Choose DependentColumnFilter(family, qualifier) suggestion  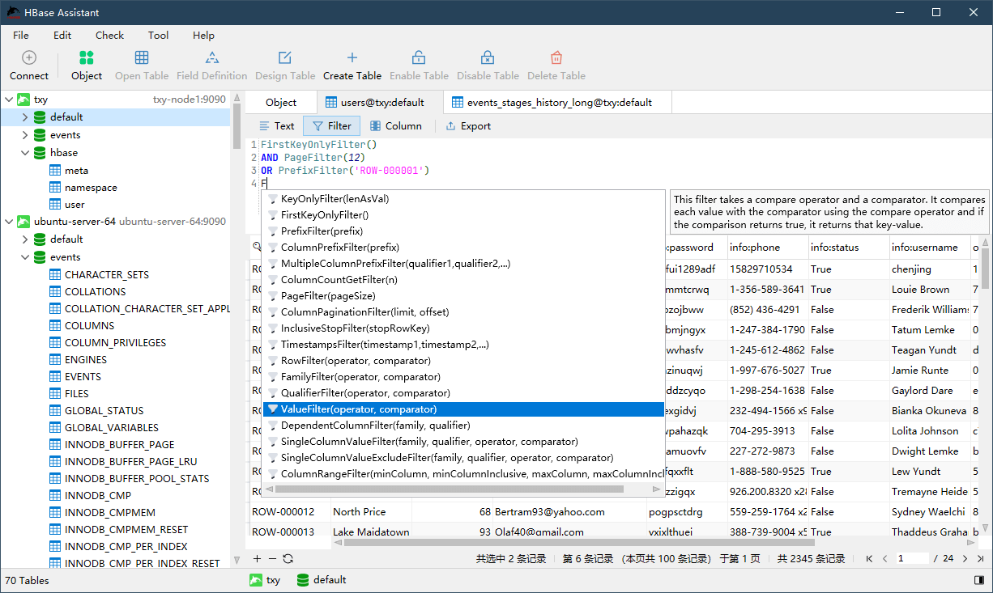pos(463,426)
